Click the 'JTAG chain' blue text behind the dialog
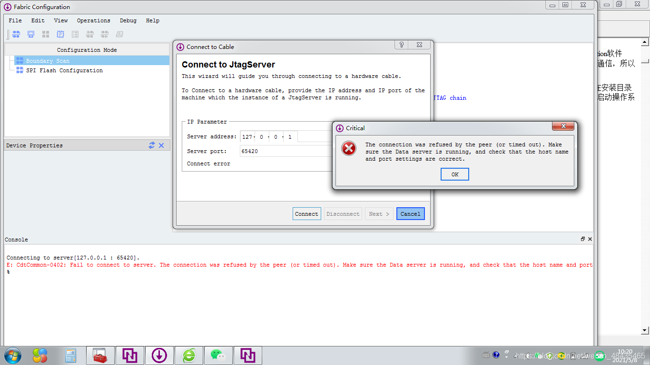Viewport: 650px width, 365px height. (450, 98)
